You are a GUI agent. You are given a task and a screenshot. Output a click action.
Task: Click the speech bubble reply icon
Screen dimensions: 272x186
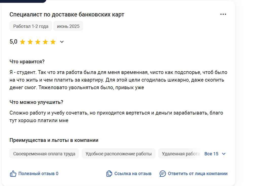tap(162, 174)
